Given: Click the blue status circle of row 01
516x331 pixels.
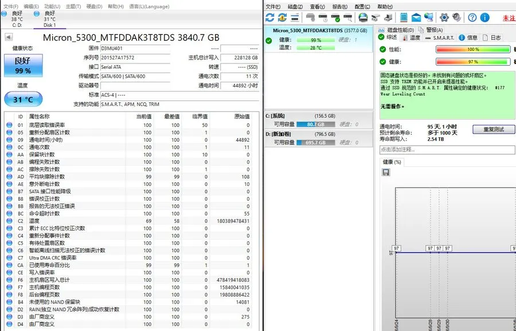Looking at the screenshot, I should (x=9, y=125).
